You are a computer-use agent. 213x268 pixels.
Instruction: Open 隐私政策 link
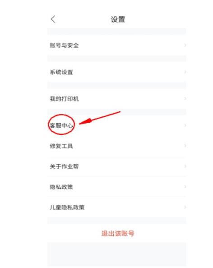[117, 187]
